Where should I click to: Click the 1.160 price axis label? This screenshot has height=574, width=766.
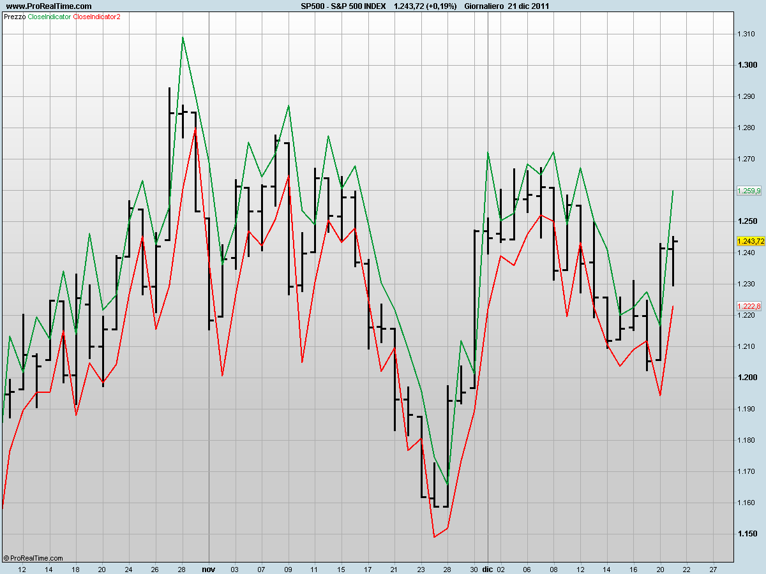(x=747, y=503)
